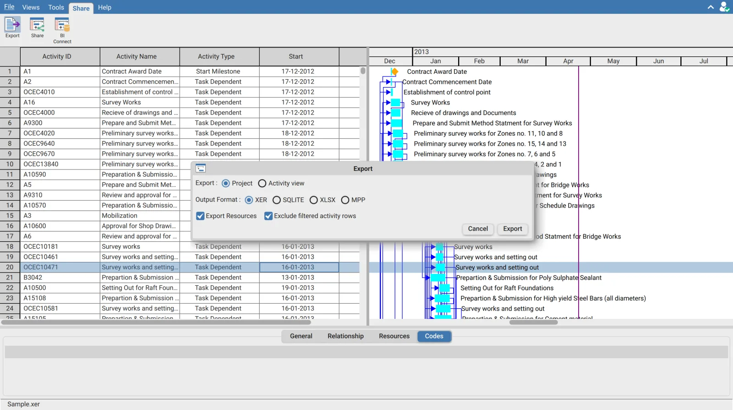Viewport: 733px width, 410px height.
Task: Click the Mar month header in Gantt
Action: [x=523, y=61]
